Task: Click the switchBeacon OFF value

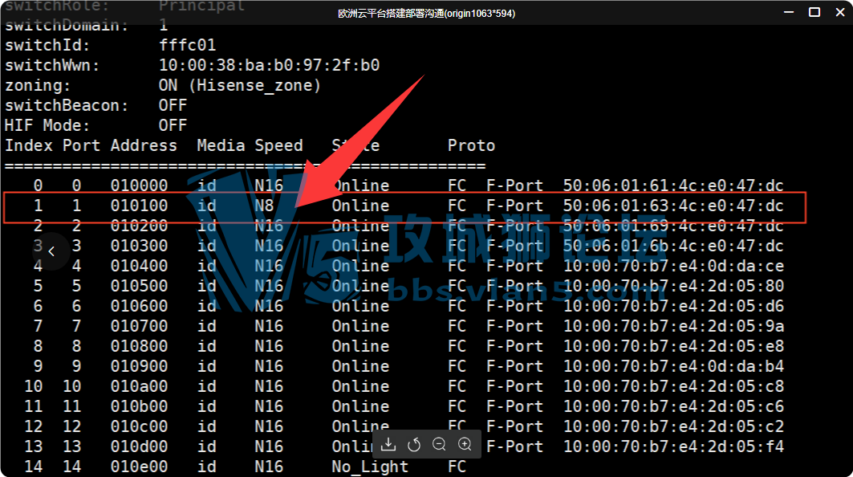Action: [x=173, y=106]
